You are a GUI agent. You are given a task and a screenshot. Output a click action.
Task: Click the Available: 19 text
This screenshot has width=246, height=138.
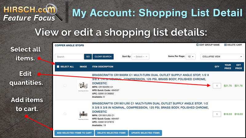(99, 125)
